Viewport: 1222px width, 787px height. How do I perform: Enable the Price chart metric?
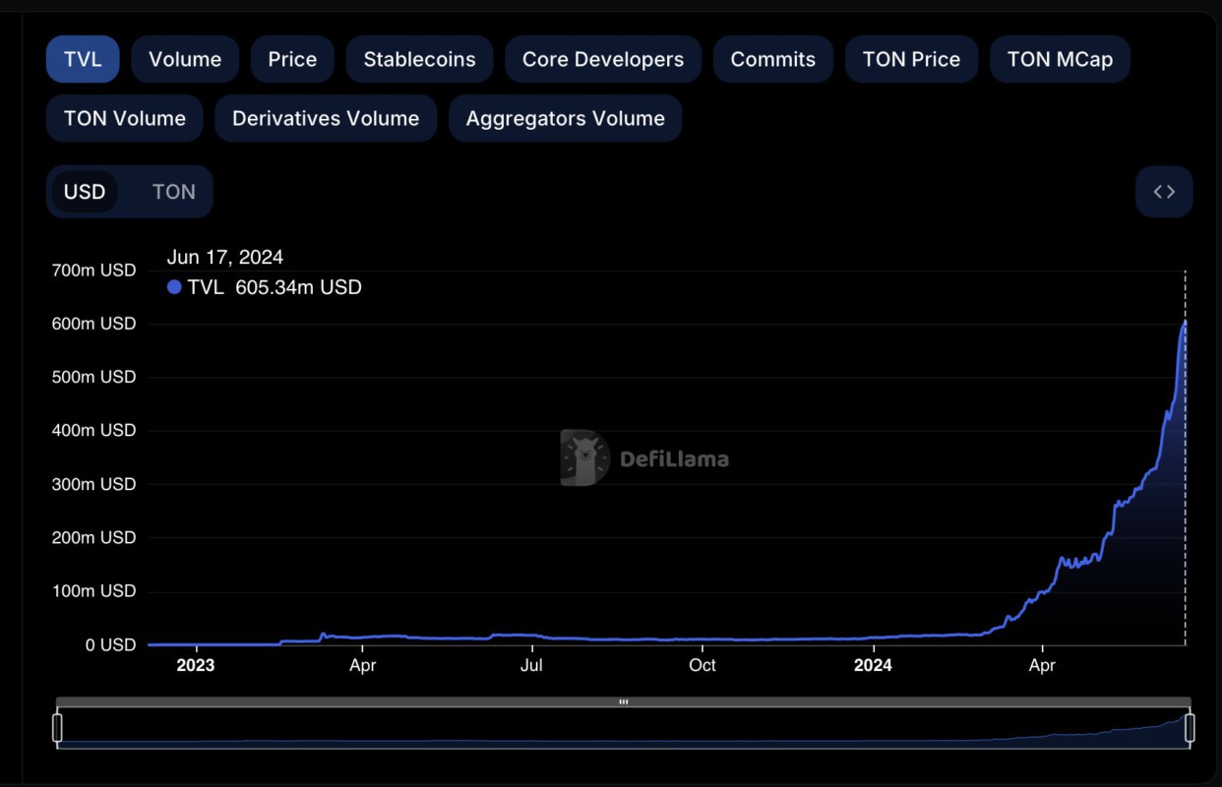click(292, 59)
